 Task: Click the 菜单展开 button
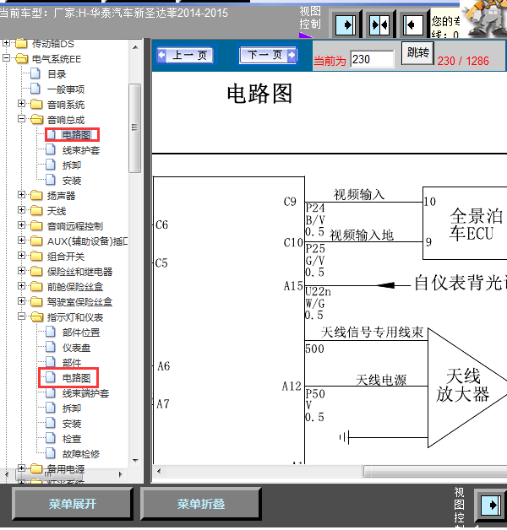click(73, 504)
